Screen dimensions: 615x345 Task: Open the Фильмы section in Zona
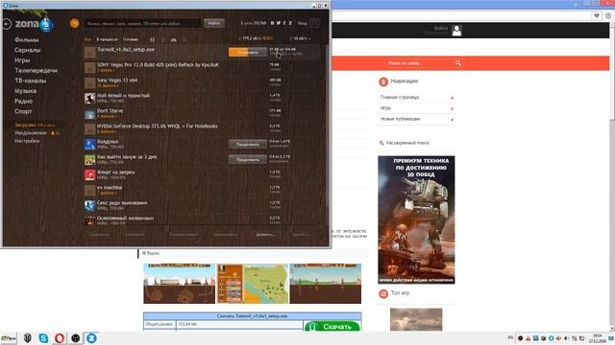(x=26, y=40)
